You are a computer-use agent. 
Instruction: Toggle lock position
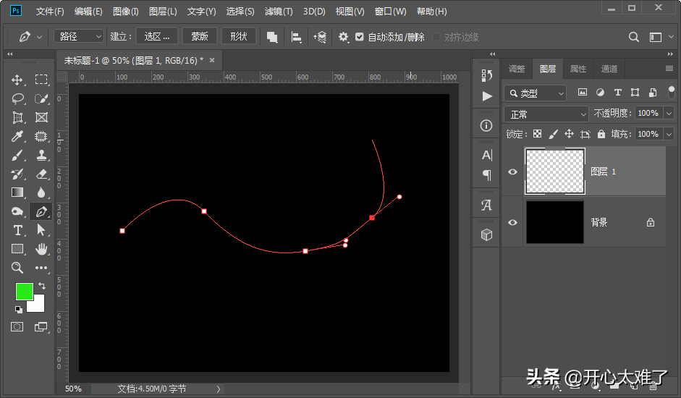tap(569, 134)
